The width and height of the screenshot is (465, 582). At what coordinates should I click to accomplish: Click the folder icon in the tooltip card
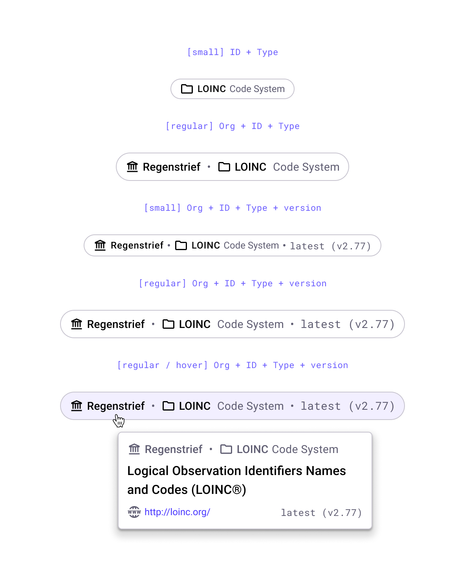coord(226,449)
